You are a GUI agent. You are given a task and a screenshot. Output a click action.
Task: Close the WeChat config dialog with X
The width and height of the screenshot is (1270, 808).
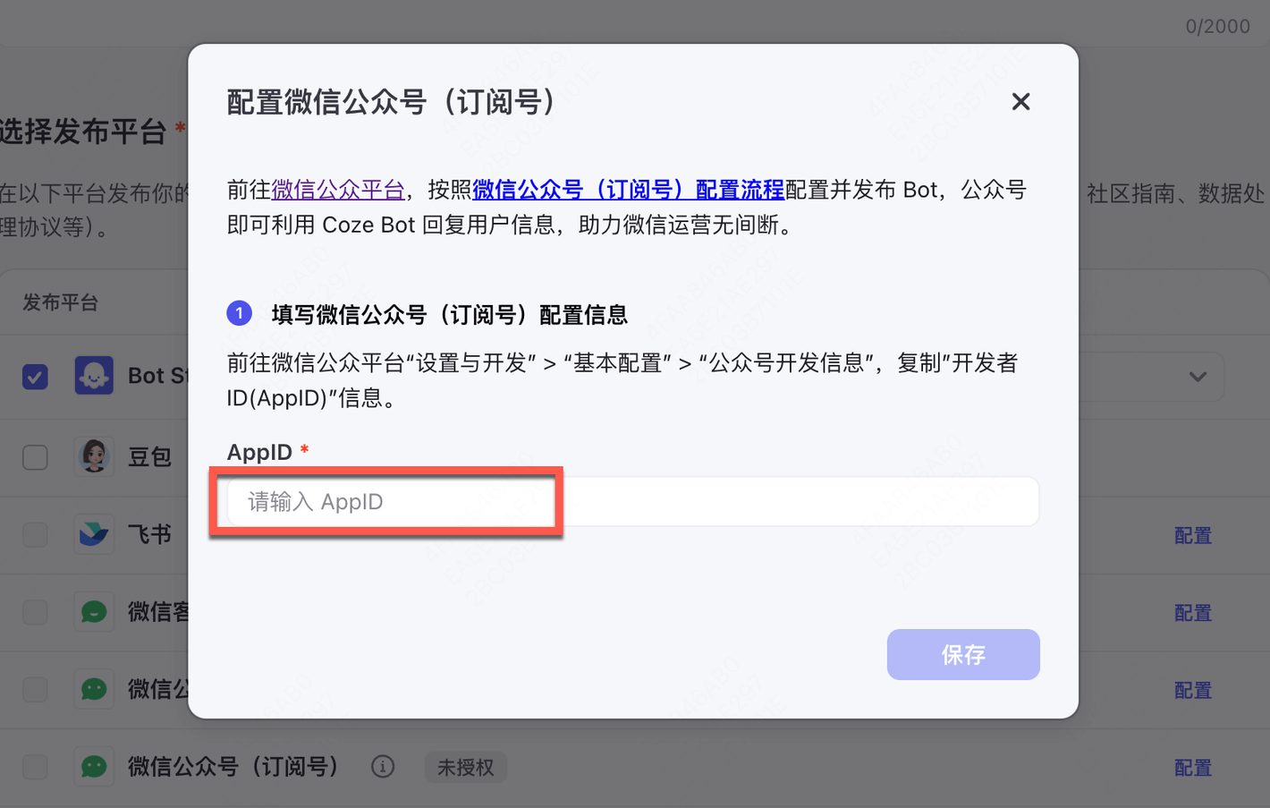click(x=1020, y=102)
